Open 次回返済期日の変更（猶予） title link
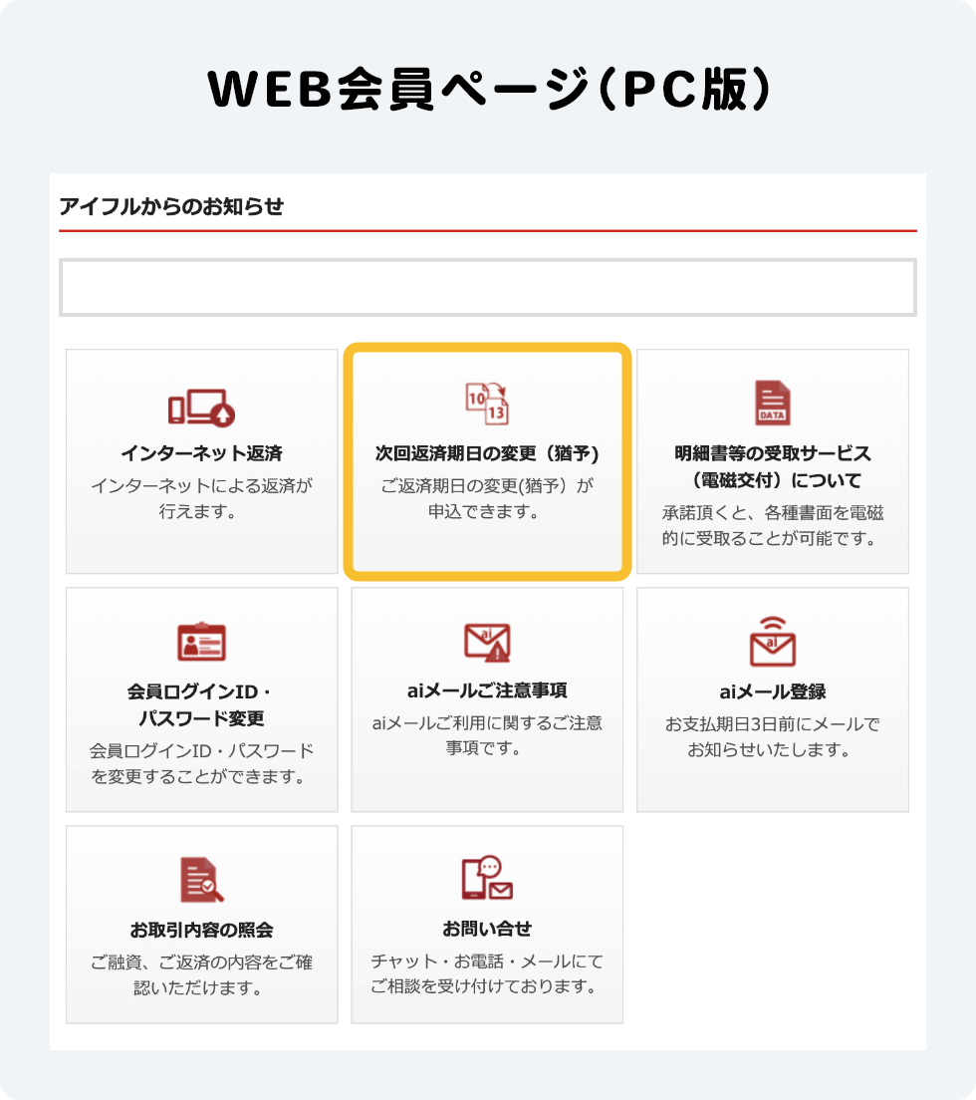 [487, 453]
